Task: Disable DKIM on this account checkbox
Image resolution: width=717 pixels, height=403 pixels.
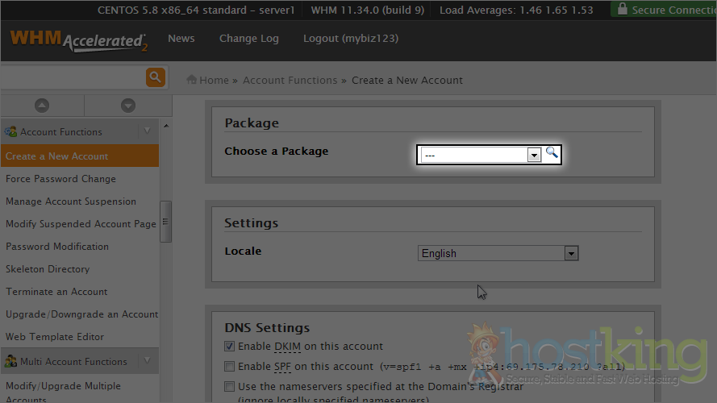Action: click(x=231, y=347)
